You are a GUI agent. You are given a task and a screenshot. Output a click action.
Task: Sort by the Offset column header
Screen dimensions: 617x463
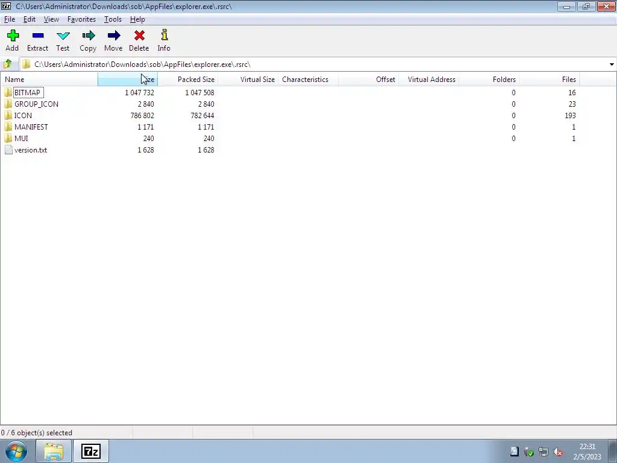(368, 79)
